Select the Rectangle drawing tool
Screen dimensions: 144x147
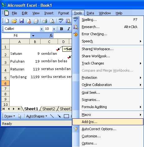(66, 116)
